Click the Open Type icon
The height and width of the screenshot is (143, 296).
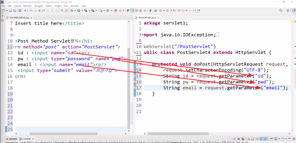click(116, 11)
